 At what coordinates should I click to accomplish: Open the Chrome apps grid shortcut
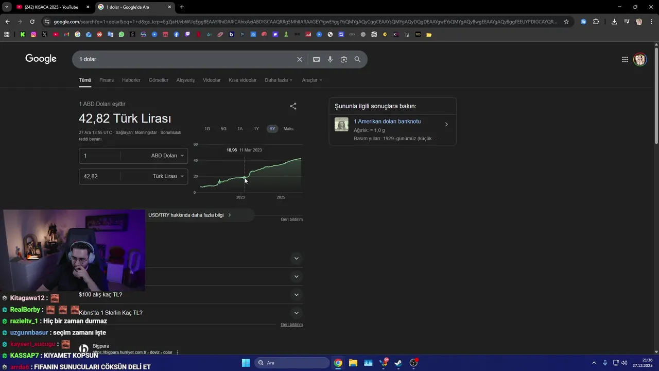coord(7,35)
